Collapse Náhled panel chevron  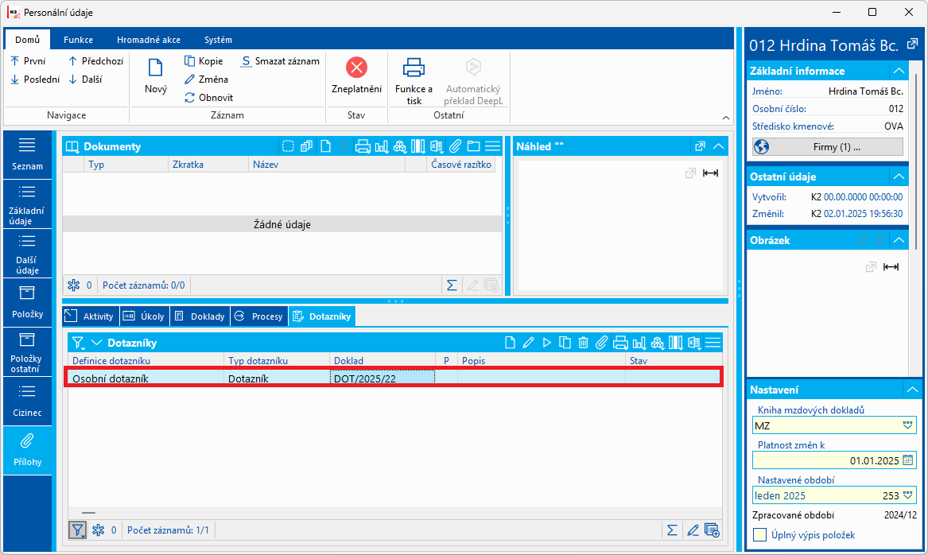719,146
